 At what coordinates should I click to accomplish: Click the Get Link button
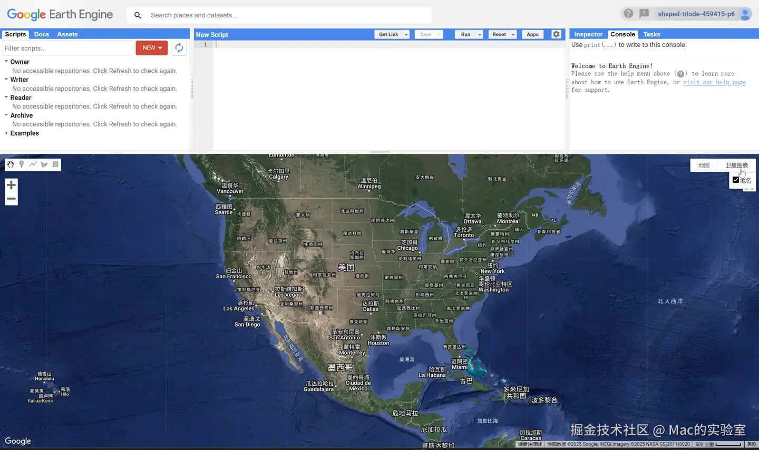[x=389, y=35]
